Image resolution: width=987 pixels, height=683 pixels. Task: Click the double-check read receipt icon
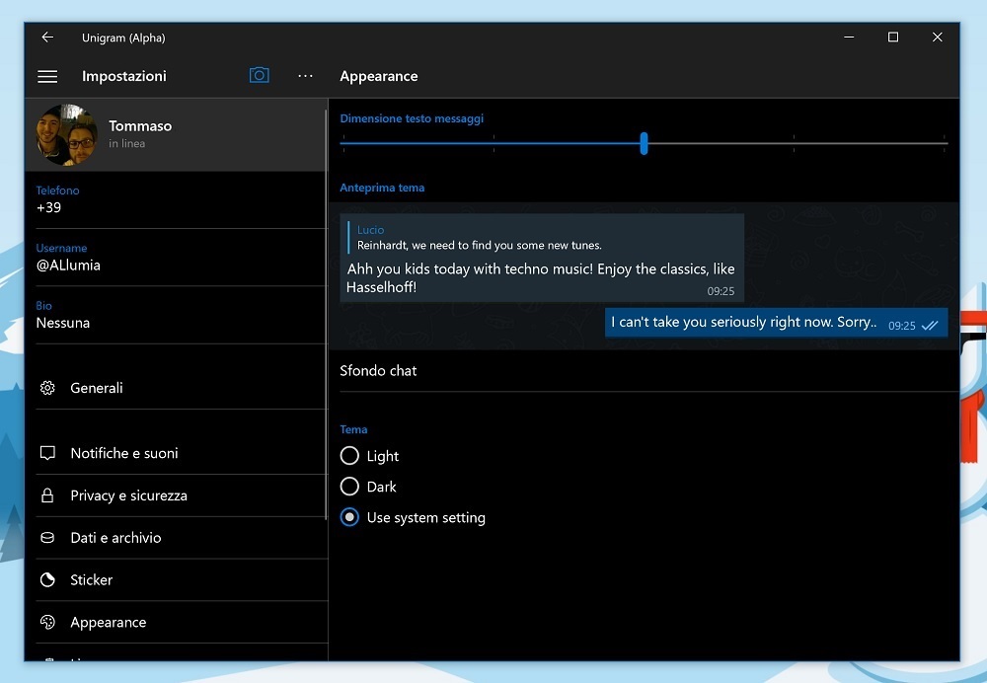929,326
